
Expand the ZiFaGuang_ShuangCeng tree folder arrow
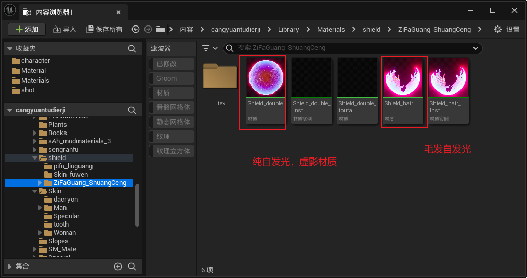(x=41, y=183)
